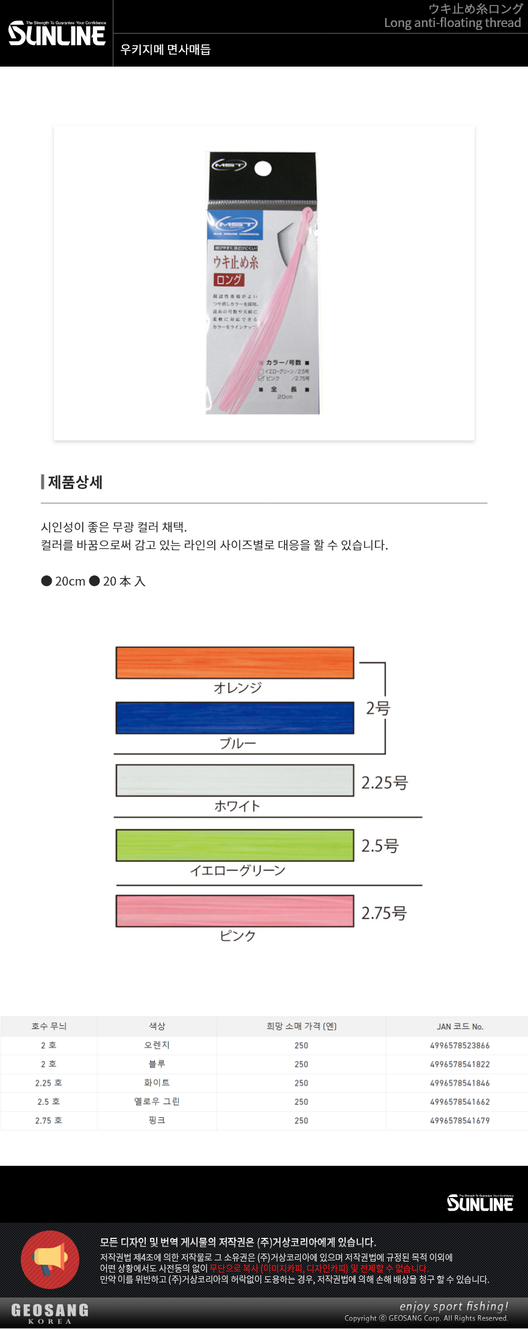
Task: Choose the yellow-green イエローグリーン swatch
Action: [x=235, y=845]
